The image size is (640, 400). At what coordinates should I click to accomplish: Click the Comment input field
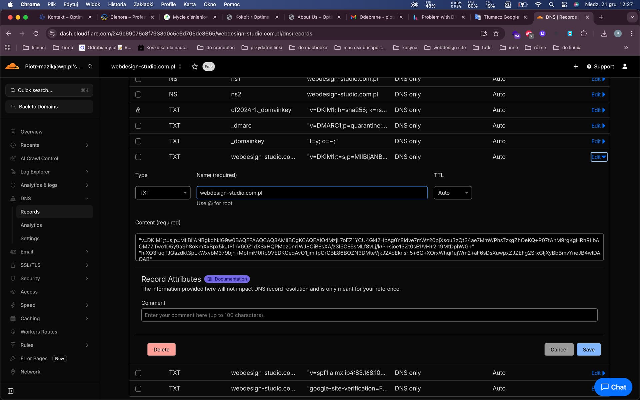coord(369,315)
